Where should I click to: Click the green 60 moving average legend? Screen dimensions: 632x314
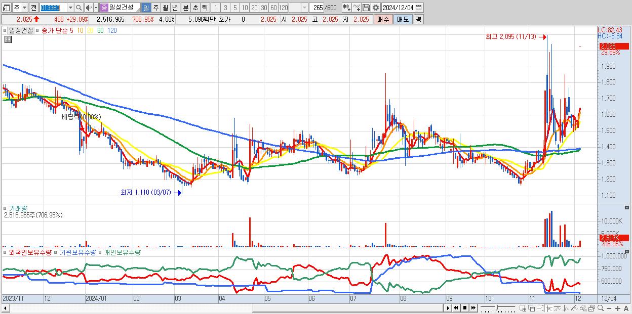pyautogui.click(x=101, y=30)
